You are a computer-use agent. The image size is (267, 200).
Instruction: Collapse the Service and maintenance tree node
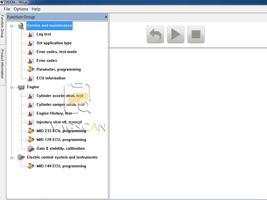[12, 26]
